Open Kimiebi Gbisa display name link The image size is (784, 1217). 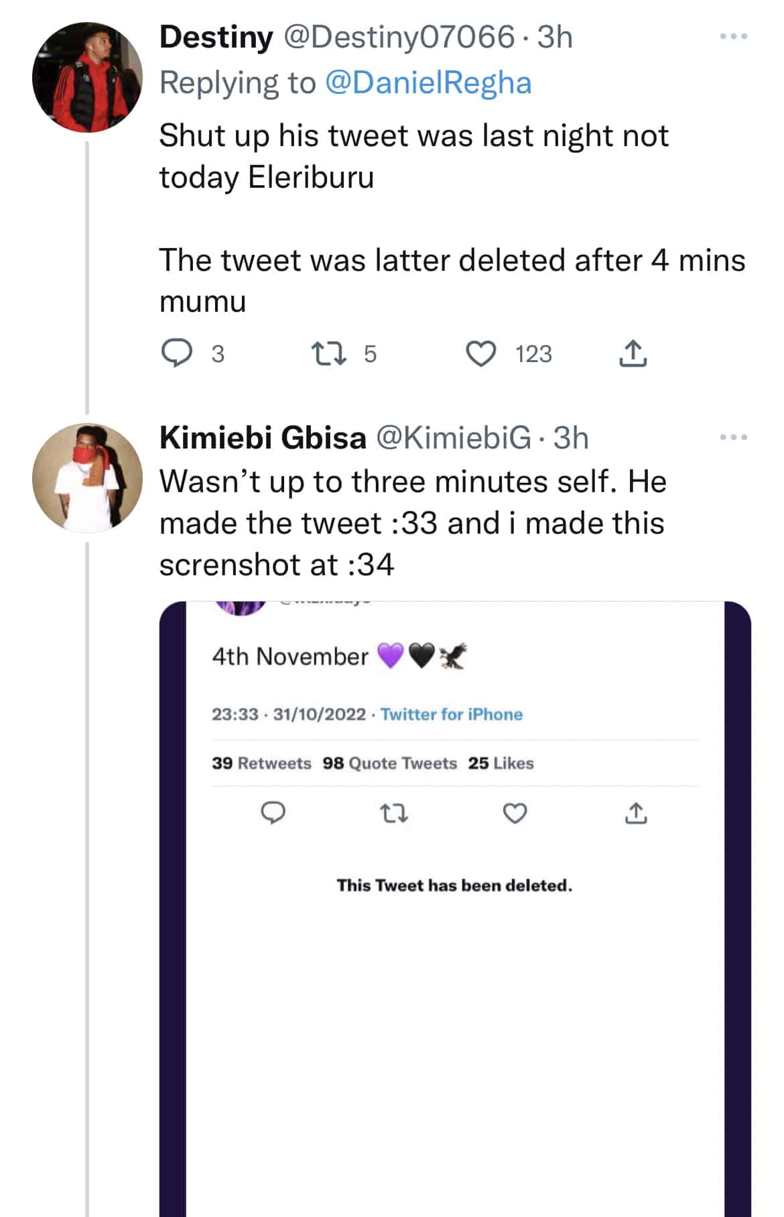click(x=263, y=438)
